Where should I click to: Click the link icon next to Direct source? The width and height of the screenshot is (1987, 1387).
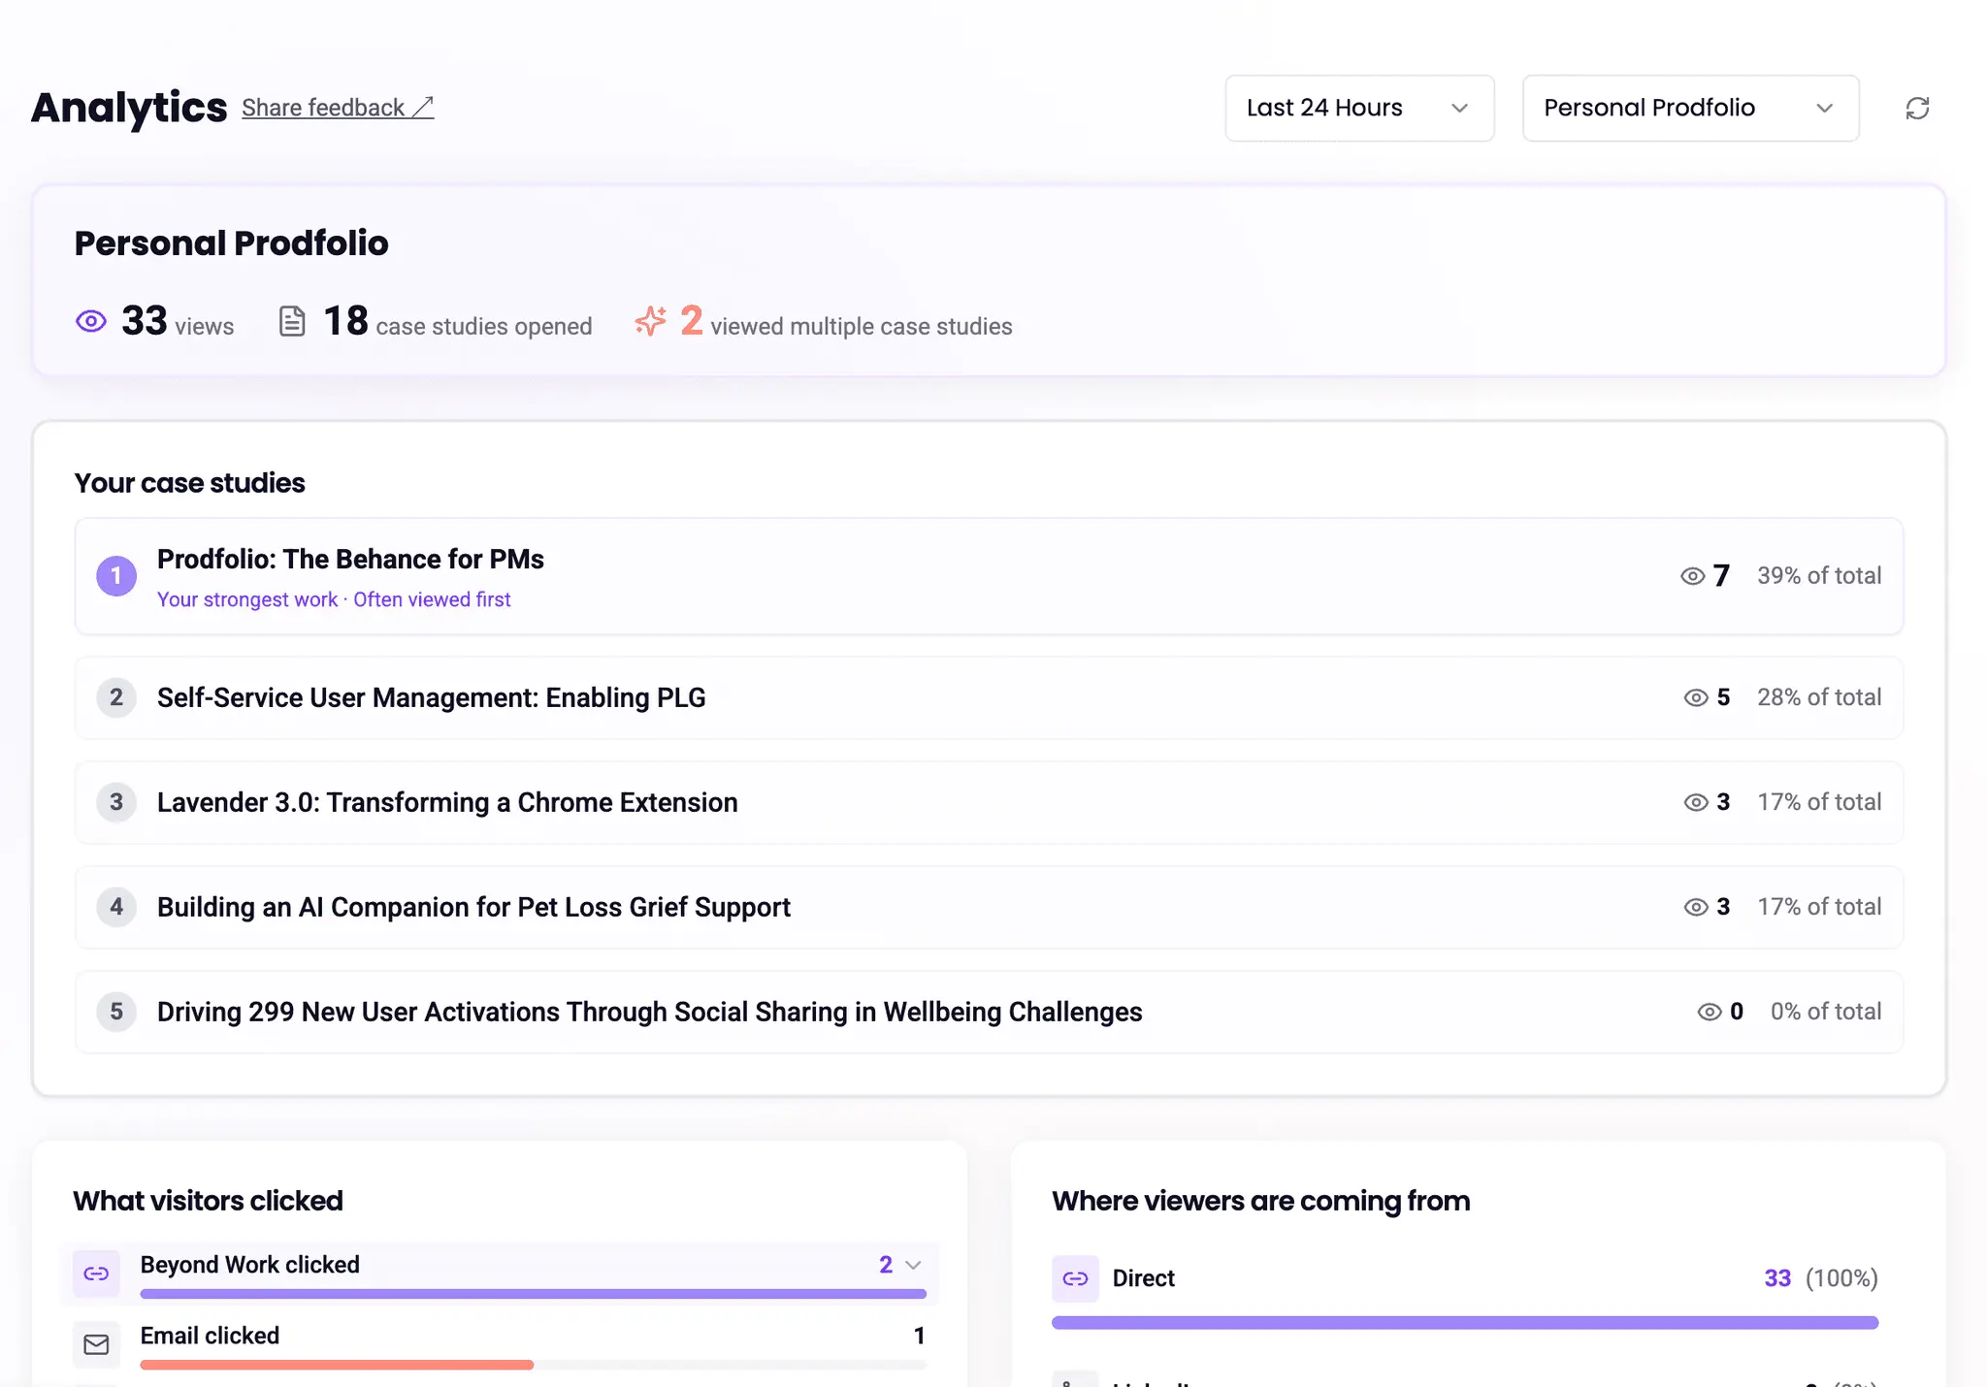point(1075,1278)
